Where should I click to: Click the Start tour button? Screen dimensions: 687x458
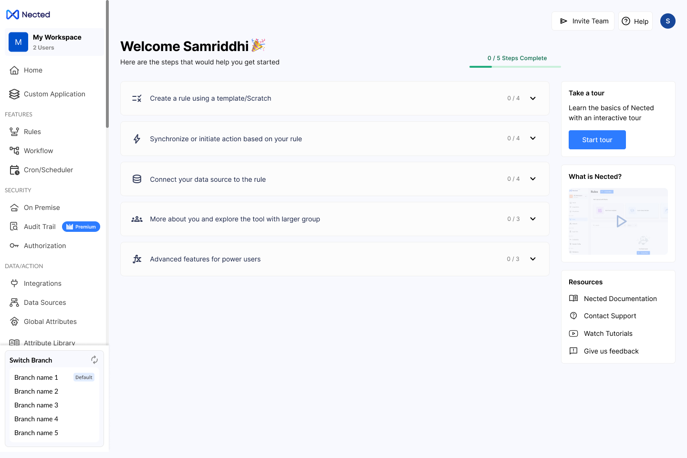(x=597, y=140)
